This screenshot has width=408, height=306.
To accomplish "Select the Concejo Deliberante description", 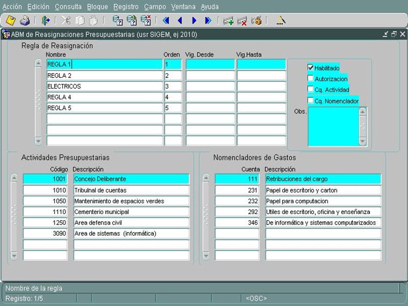I will point(131,179).
